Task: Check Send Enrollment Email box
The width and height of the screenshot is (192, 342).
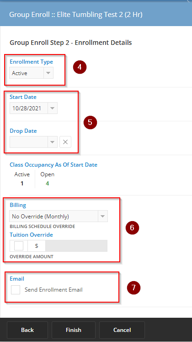Action: coord(16,290)
